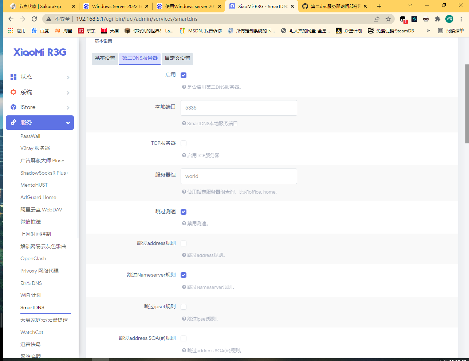Open the 沙堡计划 bookmark
The width and height of the screenshot is (469, 361).
(x=349, y=31)
